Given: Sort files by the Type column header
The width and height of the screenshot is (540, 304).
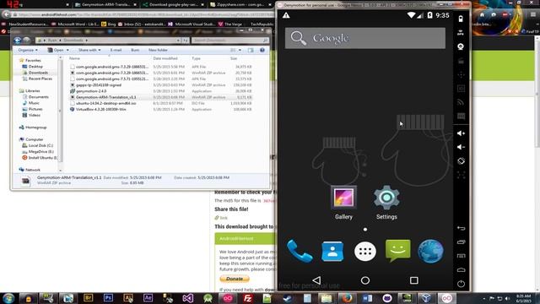Looking at the screenshot, I should click(x=196, y=58).
